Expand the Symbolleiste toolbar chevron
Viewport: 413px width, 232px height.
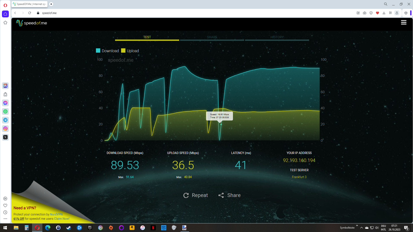pyautogui.click(x=357, y=226)
